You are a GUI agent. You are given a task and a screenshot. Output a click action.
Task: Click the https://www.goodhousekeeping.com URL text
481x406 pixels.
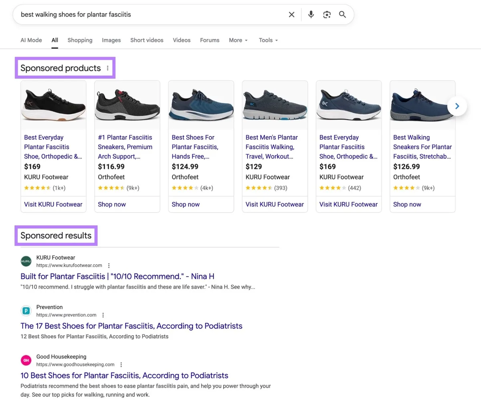75,365
